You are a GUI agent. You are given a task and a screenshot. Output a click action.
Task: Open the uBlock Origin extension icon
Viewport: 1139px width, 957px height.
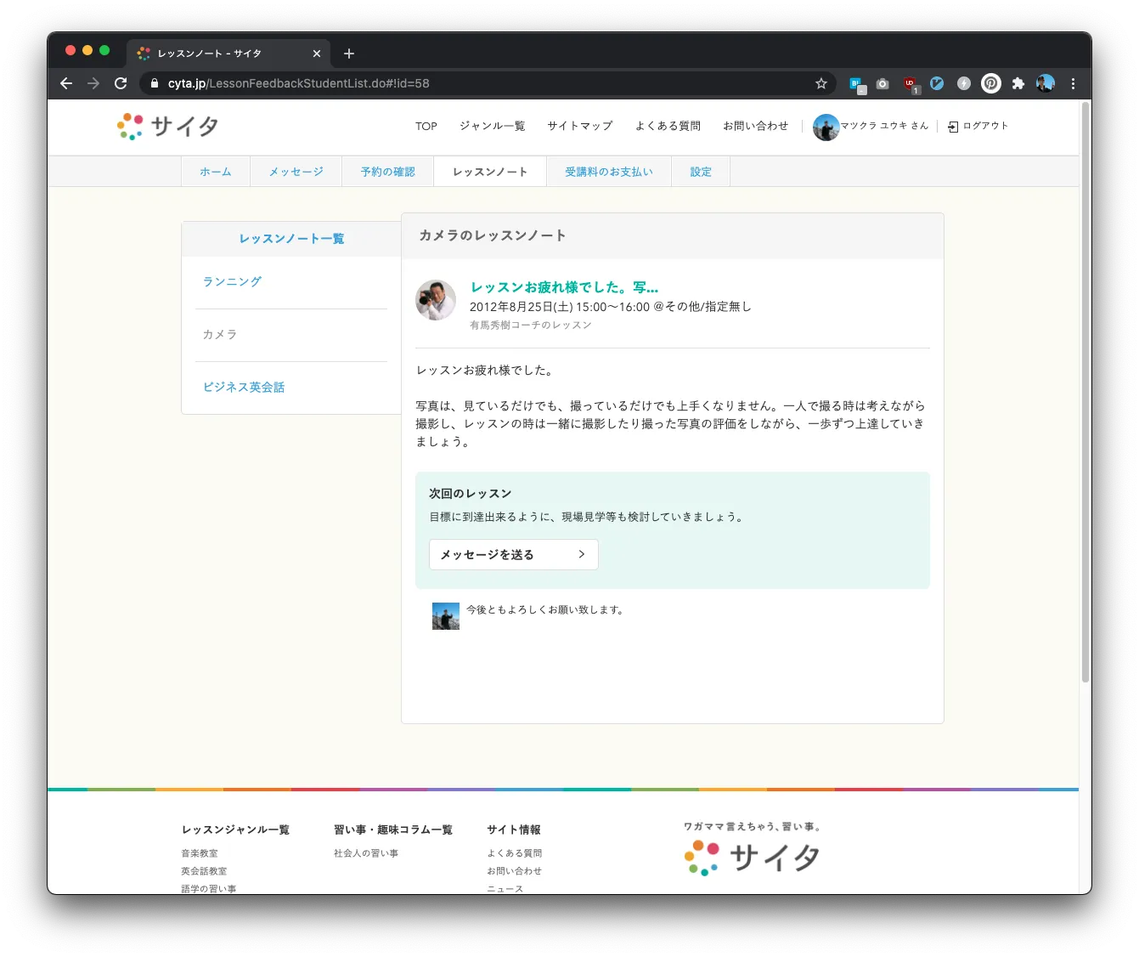(910, 83)
